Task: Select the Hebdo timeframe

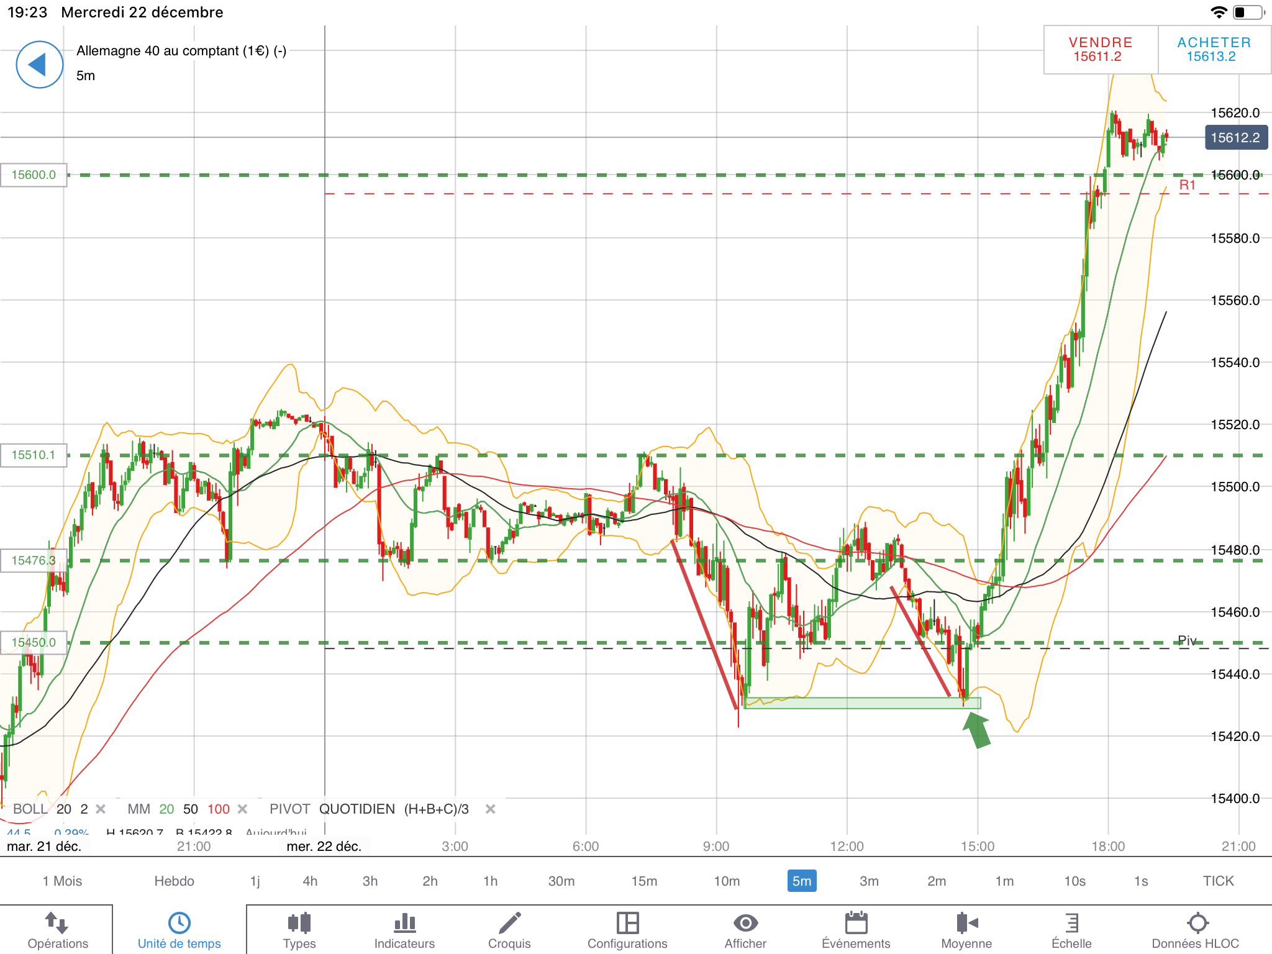Action: (174, 881)
